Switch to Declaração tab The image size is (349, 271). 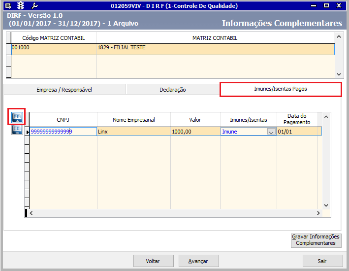[173, 90]
